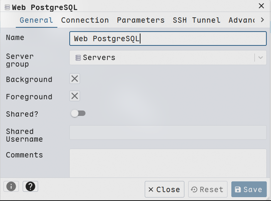Click the Servers group icon in dropdown

point(78,58)
